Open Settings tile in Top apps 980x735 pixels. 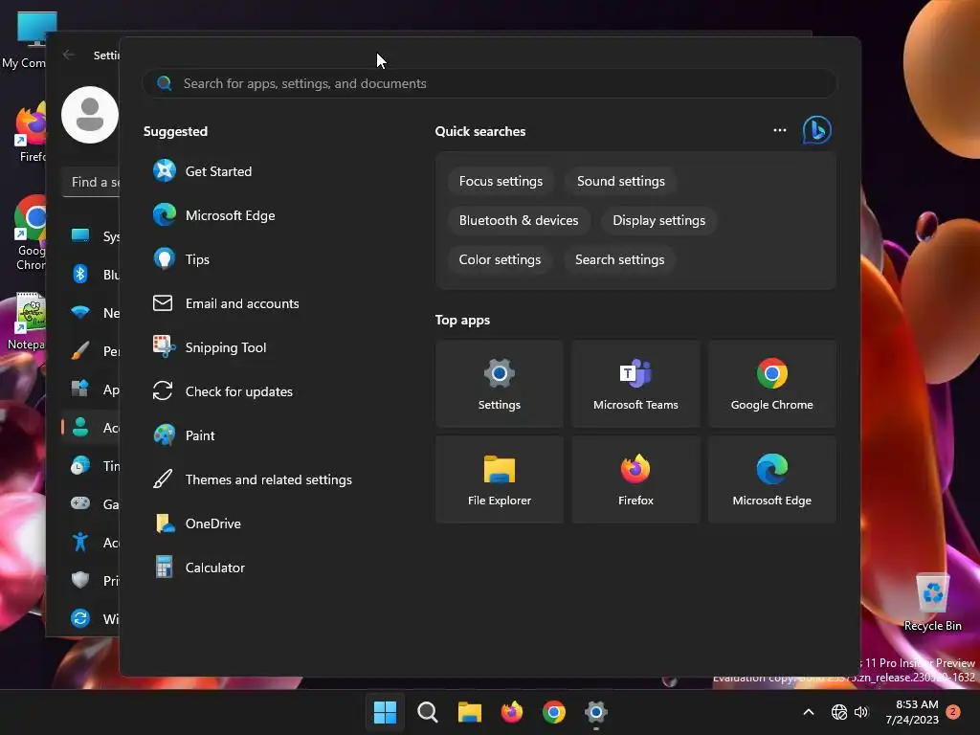click(x=500, y=384)
